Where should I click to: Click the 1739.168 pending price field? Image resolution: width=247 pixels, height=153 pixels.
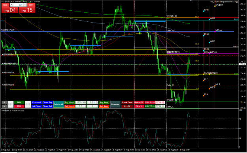[81, 102]
